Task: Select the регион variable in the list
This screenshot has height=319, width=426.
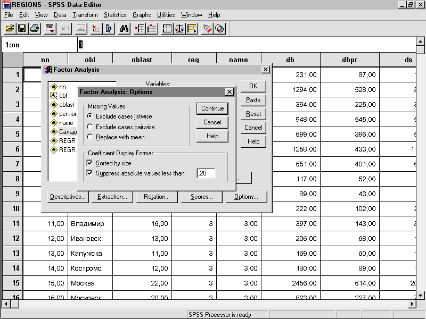Action: (x=63, y=114)
